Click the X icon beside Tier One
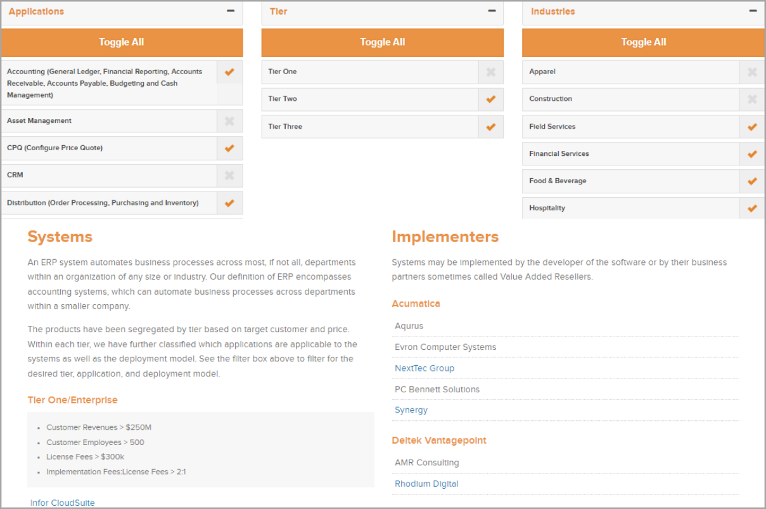 click(490, 72)
